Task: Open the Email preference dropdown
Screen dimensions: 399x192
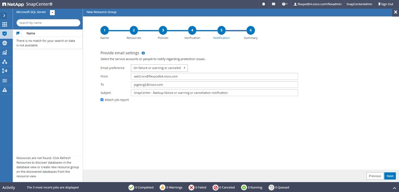Action: [x=159, y=68]
